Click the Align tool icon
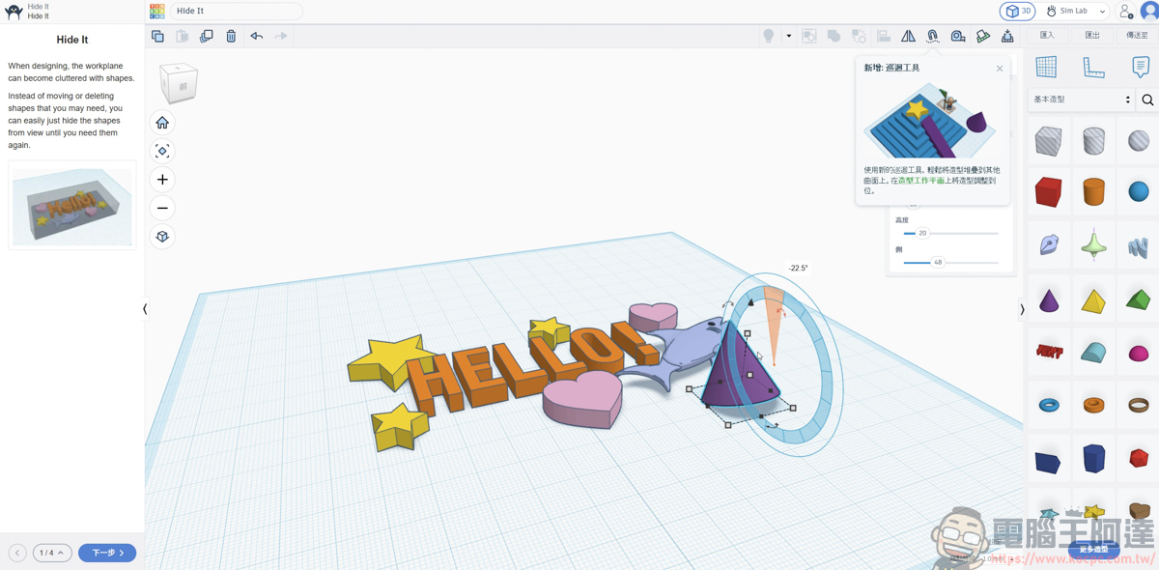This screenshot has height=570, width=1159. click(884, 36)
